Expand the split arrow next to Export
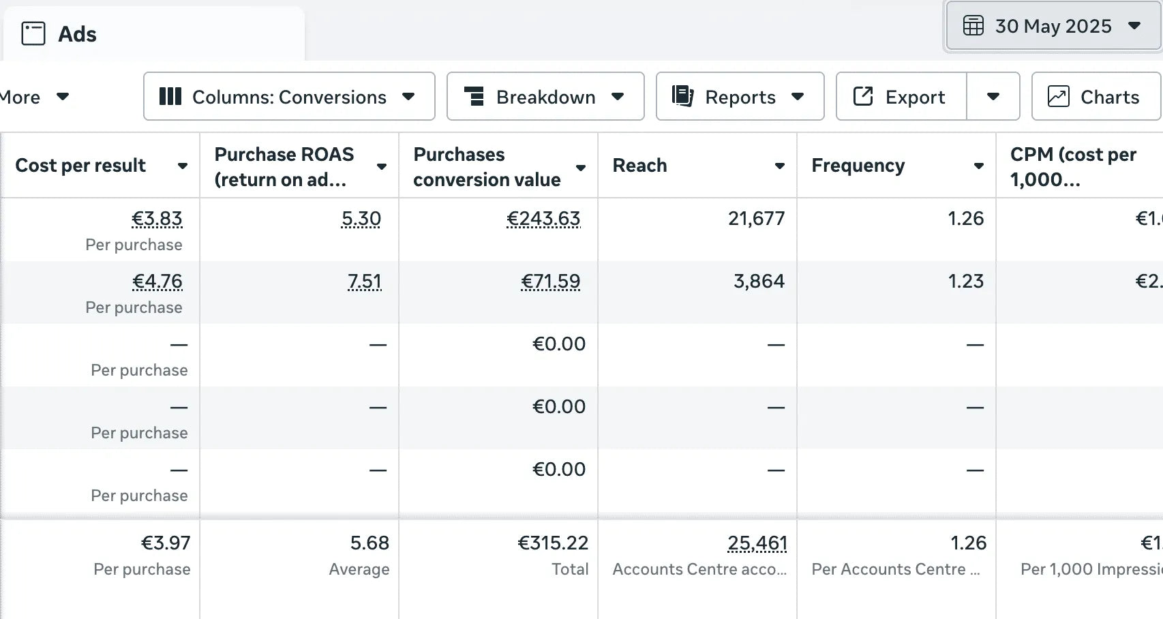The width and height of the screenshot is (1163, 619). click(x=993, y=97)
